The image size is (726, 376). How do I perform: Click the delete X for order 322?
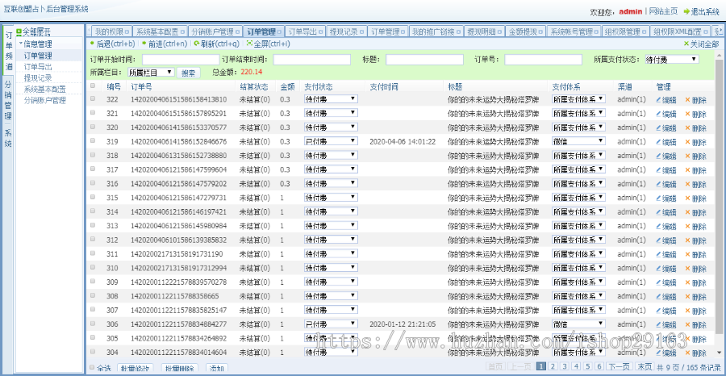pyautogui.click(x=687, y=100)
